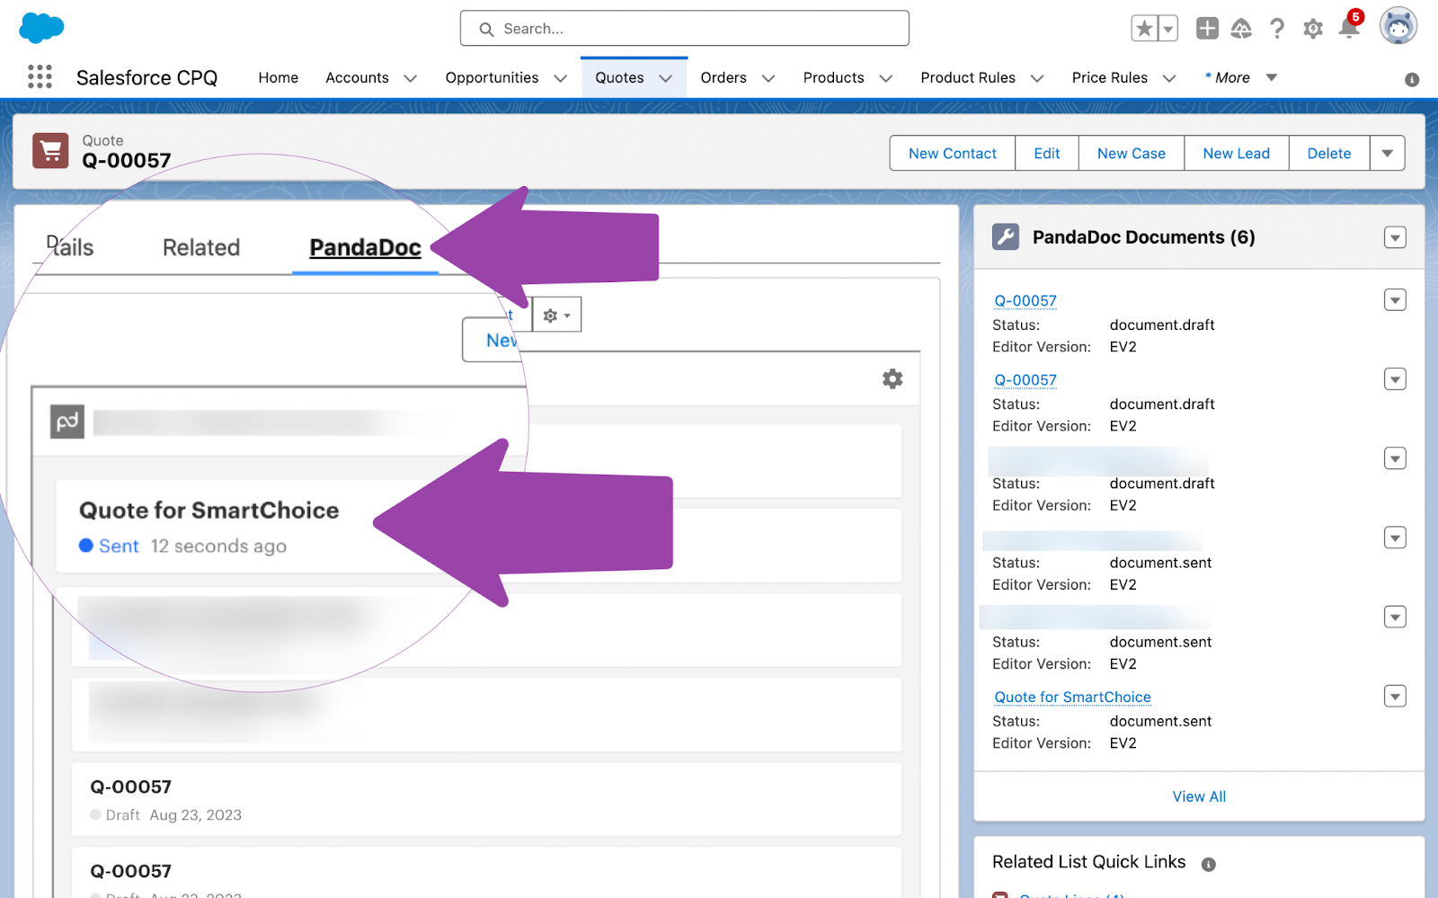Open the Help question mark icon
The width and height of the screenshot is (1438, 898).
coord(1277,29)
